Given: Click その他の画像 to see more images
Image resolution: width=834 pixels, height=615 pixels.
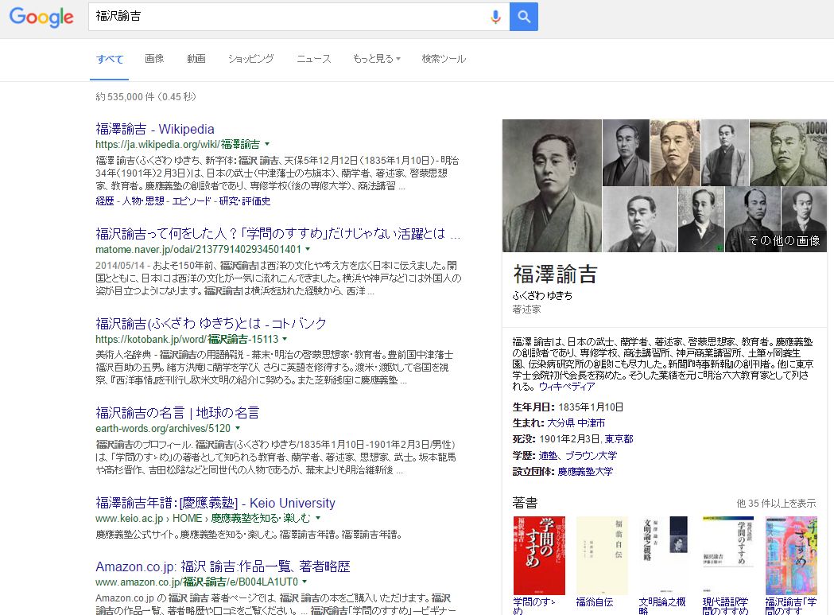Looking at the screenshot, I should (784, 241).
